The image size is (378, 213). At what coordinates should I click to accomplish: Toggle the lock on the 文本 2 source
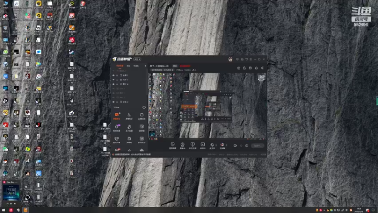[117, 102]
